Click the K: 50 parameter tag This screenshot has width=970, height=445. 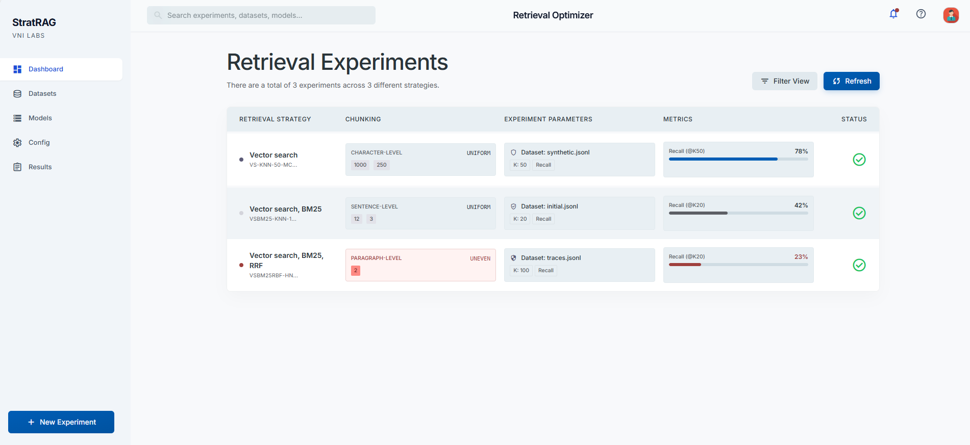(520, 165)
